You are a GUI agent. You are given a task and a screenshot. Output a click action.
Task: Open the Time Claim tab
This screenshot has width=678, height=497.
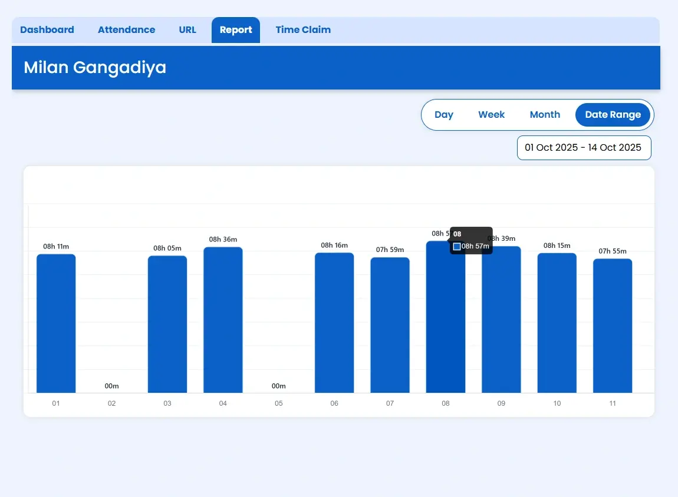point(303,29)
